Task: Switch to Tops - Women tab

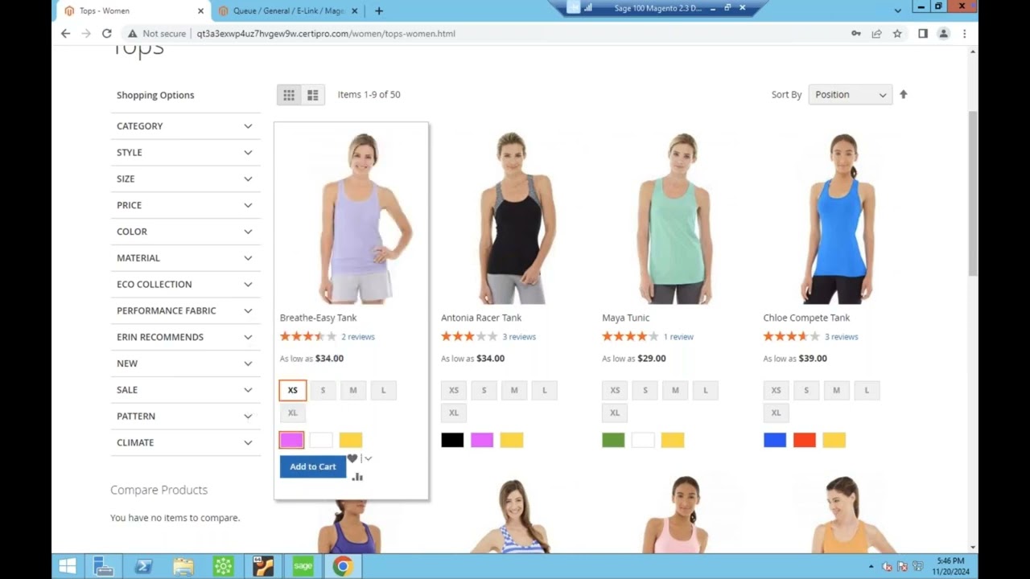Action: pyautogui.click(x=134, y=11)
